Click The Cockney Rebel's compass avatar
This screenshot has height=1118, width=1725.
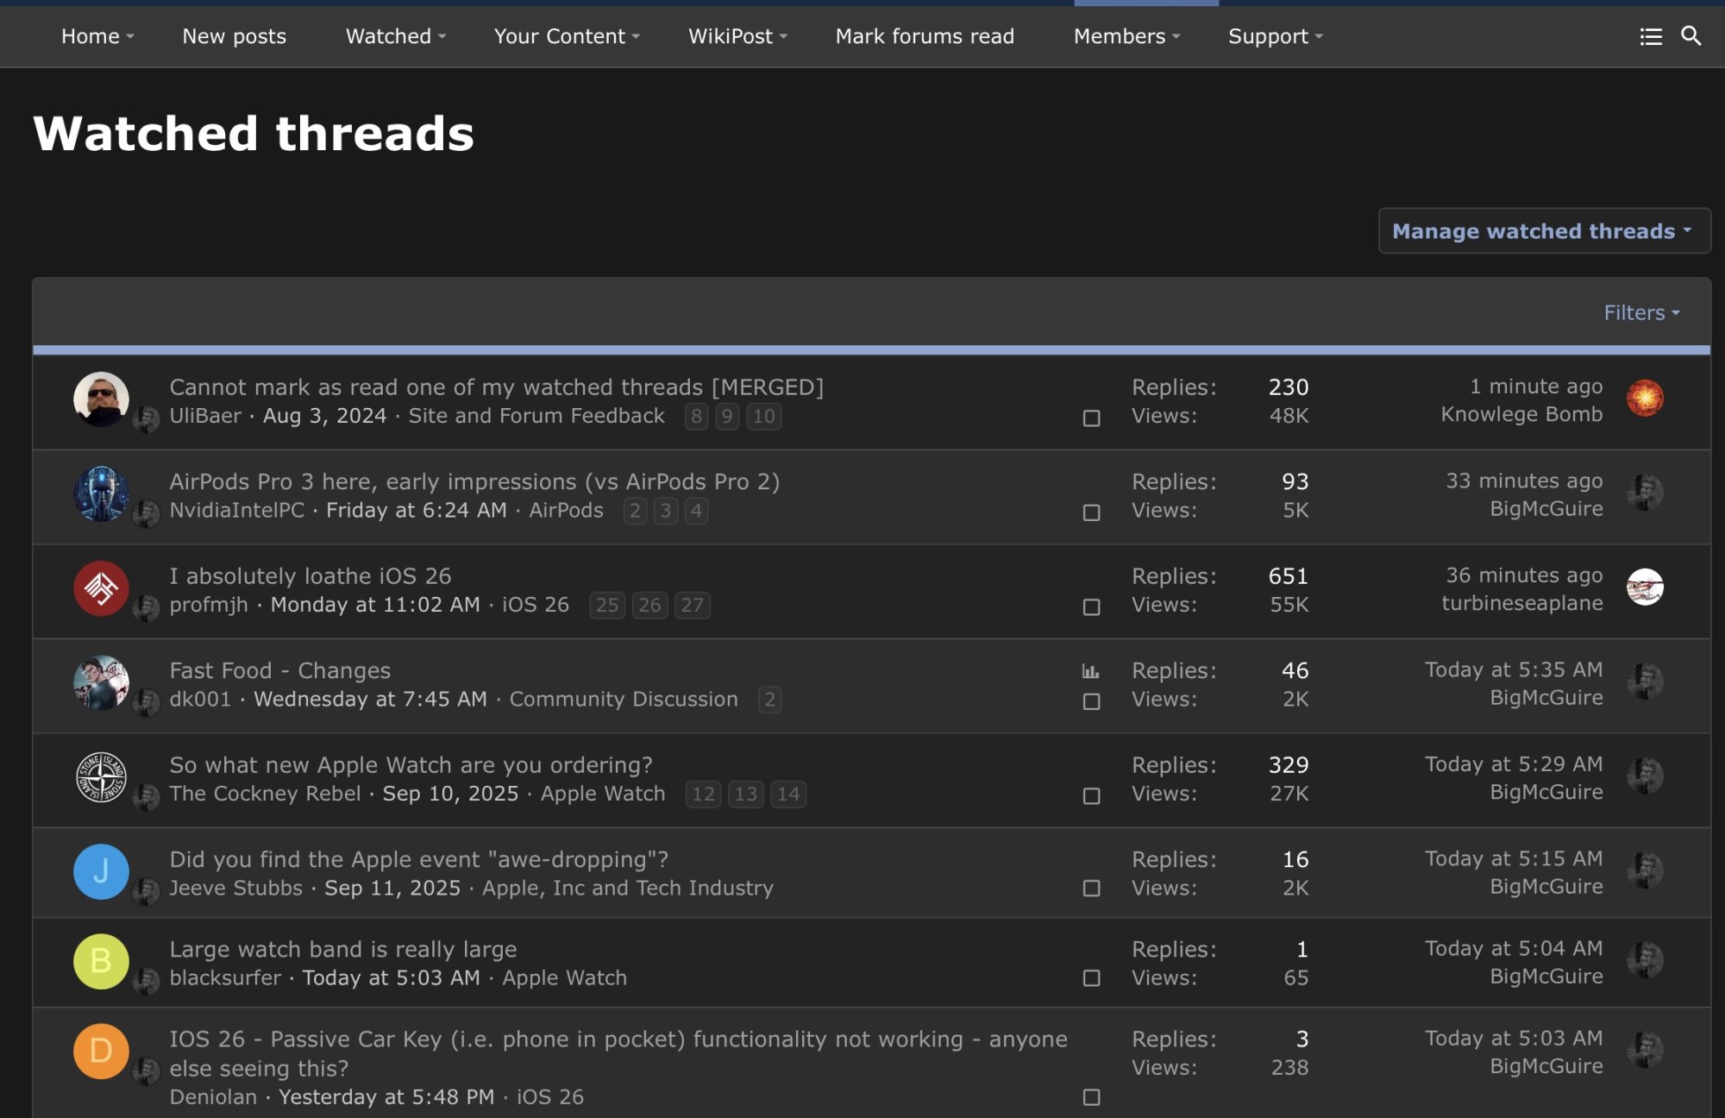101,777
